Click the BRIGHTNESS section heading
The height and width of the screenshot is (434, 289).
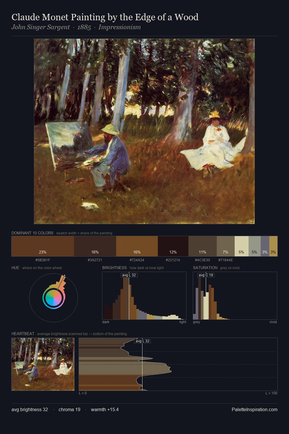[x=114, y=268]
